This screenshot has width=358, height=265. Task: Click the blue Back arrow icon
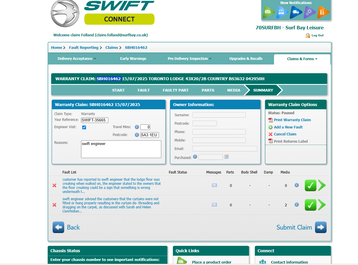(x=58, y=227)
